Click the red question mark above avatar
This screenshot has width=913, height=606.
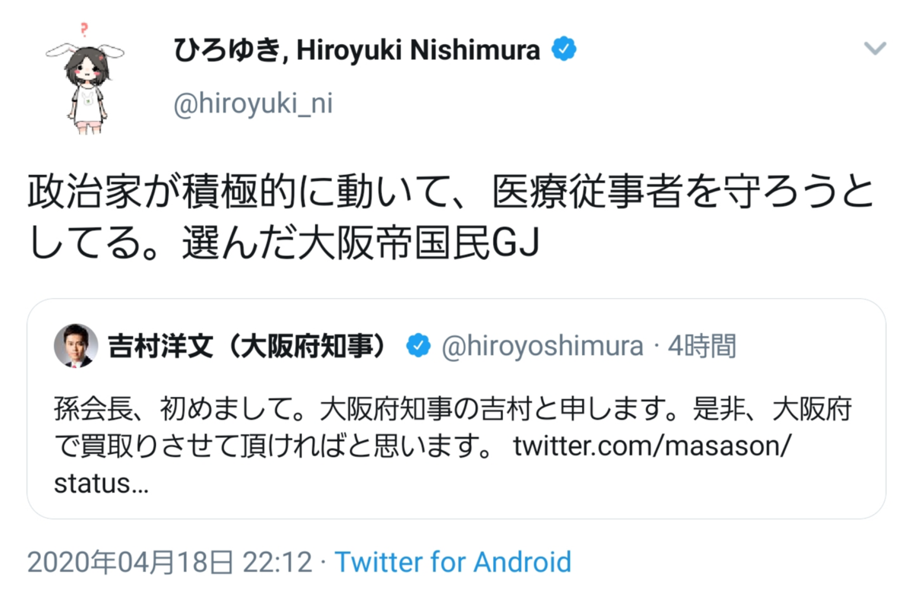pyautogui.click(x=84, y=31)
